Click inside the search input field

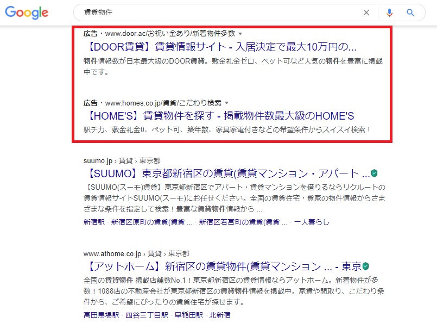tap(217, 12)
